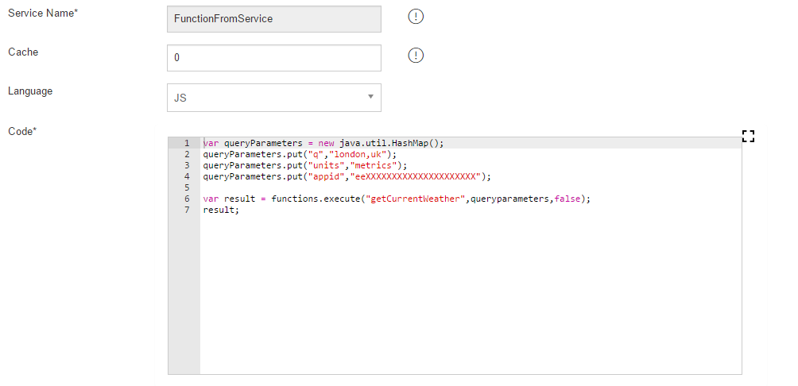
Task: Click the Code* field label
Action: coord(22,131)
